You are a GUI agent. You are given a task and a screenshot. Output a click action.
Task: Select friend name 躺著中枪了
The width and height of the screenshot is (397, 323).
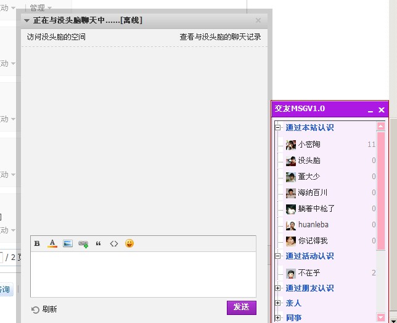coord(316,209)
